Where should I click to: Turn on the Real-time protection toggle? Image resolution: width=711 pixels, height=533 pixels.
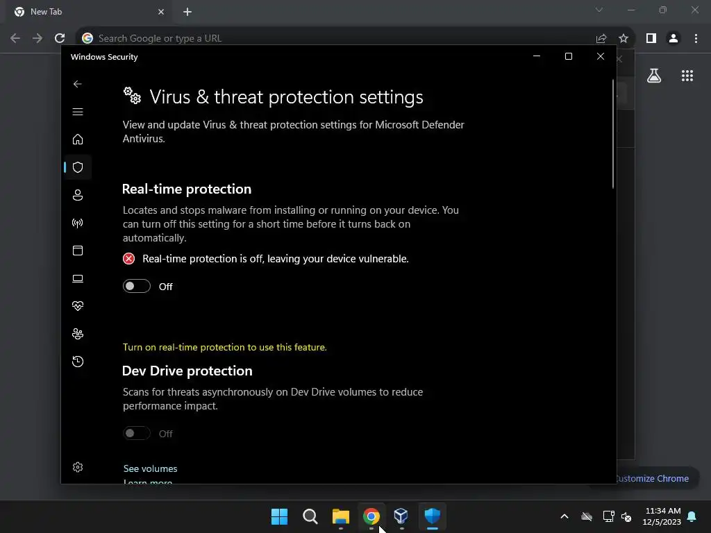(x=137, y=286)
